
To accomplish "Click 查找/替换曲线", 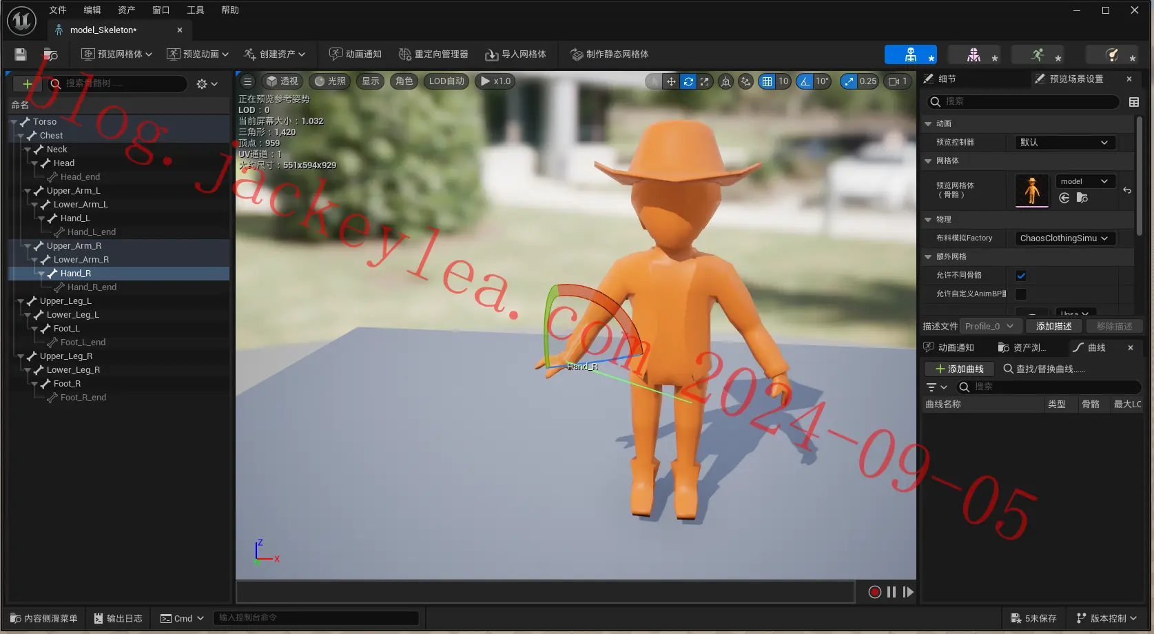I will pyautogui.click(x=1044, y=369).
